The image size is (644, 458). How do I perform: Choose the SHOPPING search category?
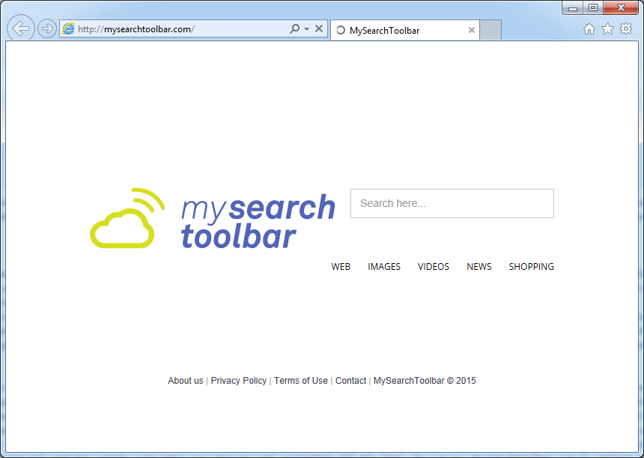(532, 267)
